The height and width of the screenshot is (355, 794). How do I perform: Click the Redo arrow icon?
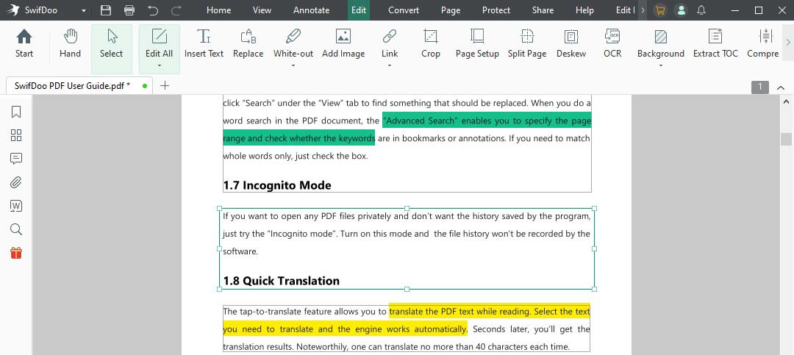point(176,10)
